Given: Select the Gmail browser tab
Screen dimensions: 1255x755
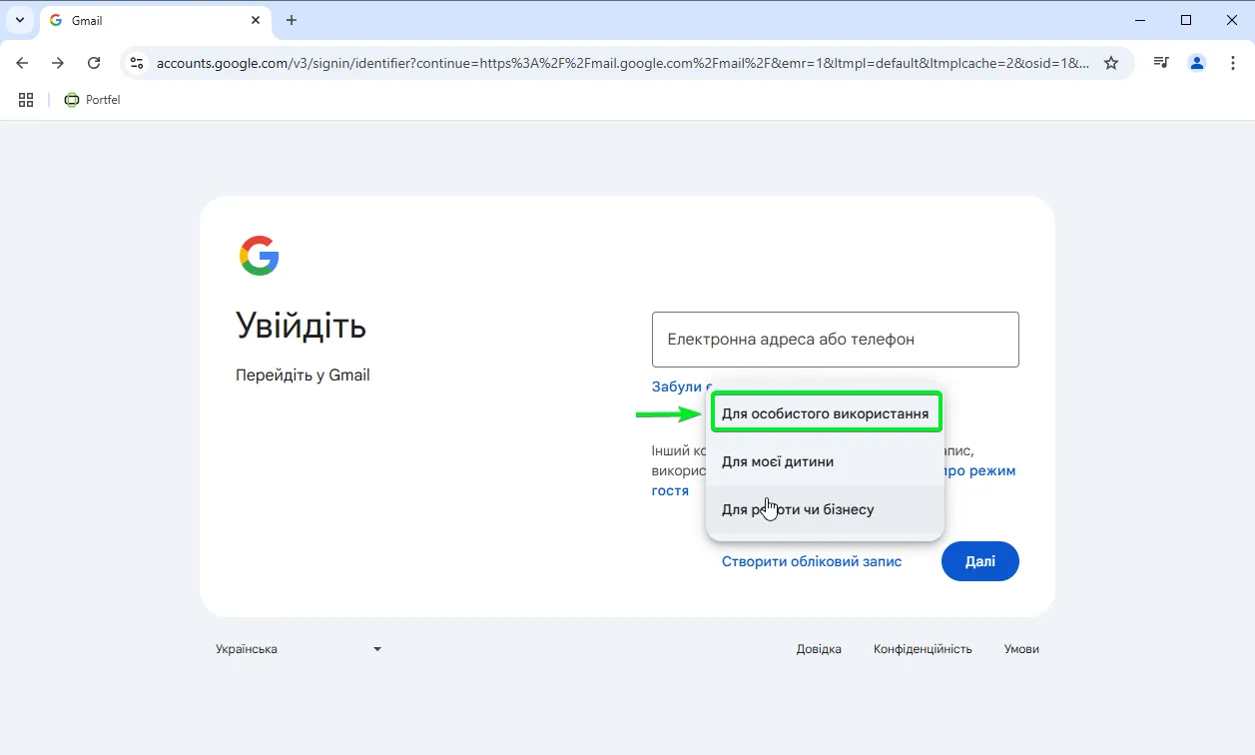Looking at the screenshot, I should [155, 21].
